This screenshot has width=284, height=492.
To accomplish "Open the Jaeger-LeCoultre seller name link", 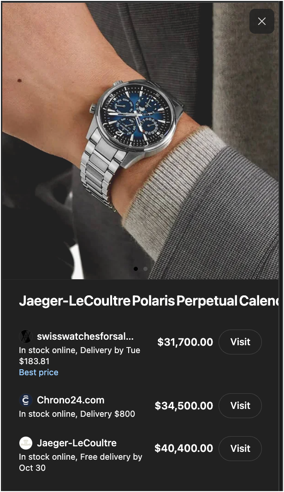I will click(77, 443).
